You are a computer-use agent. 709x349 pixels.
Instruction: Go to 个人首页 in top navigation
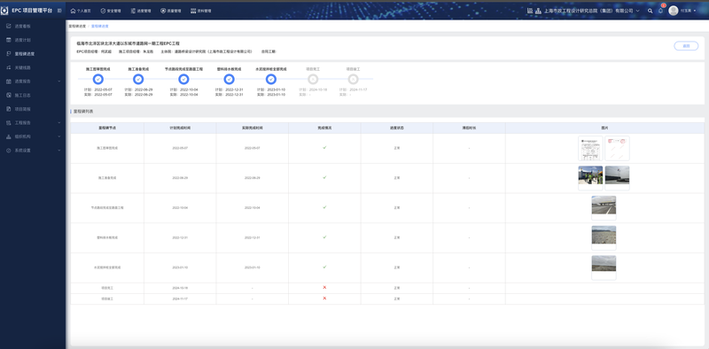[81, 11]
